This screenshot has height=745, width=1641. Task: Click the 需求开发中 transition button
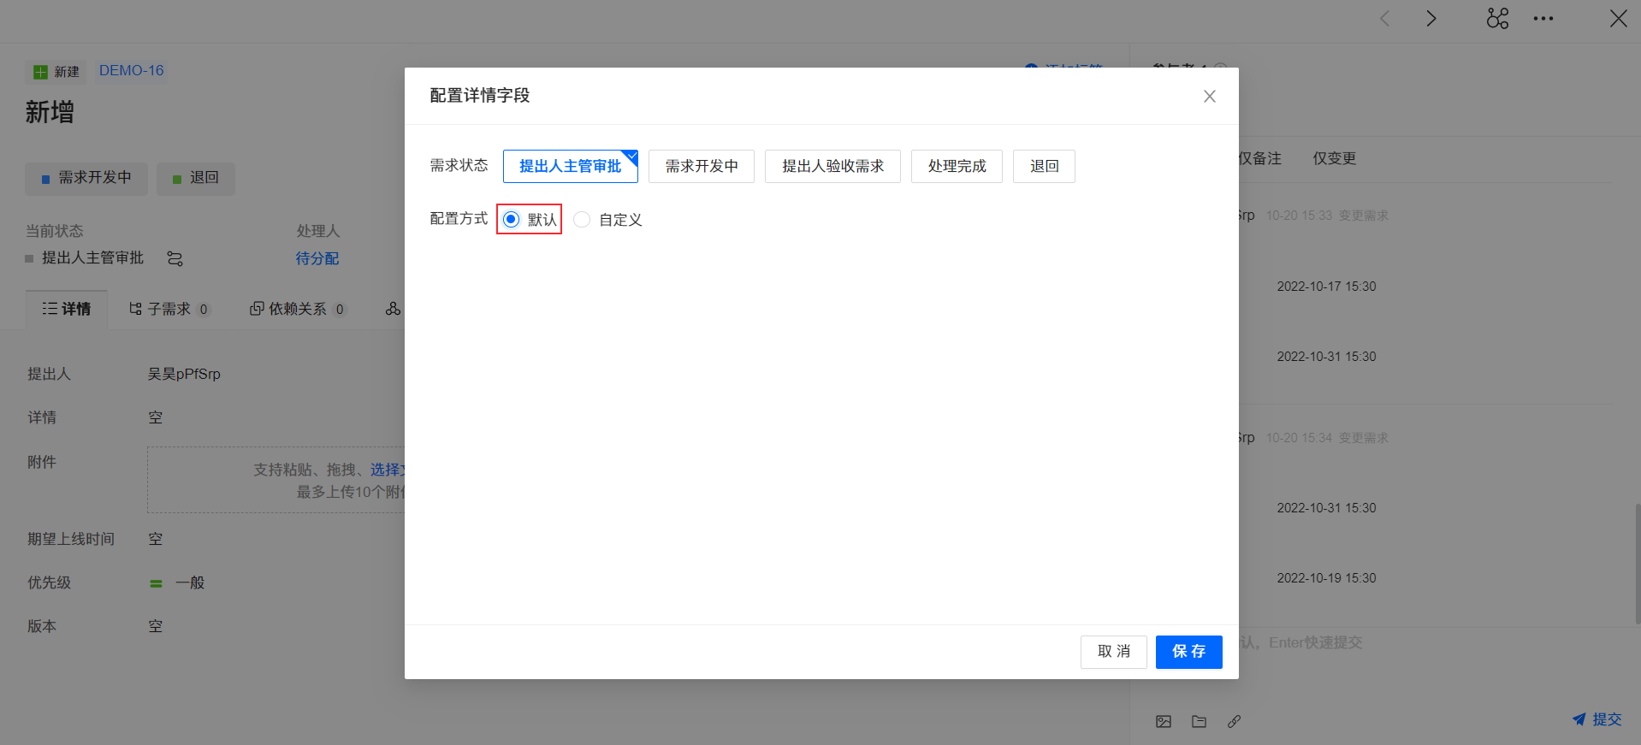pyautogui.click(x=86, y=179)
